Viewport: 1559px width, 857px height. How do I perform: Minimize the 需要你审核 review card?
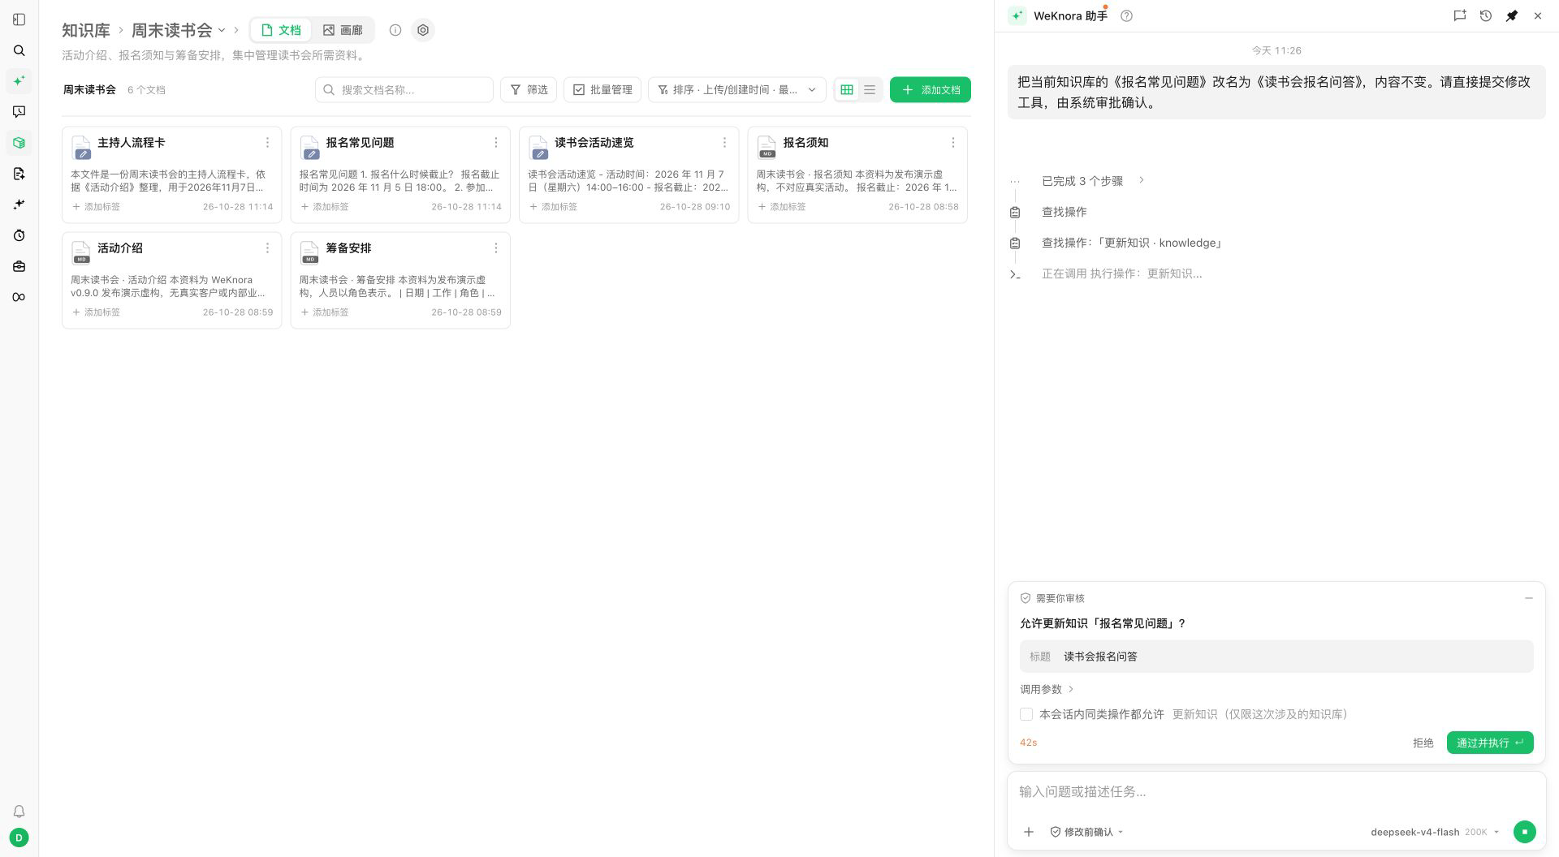1529,598
